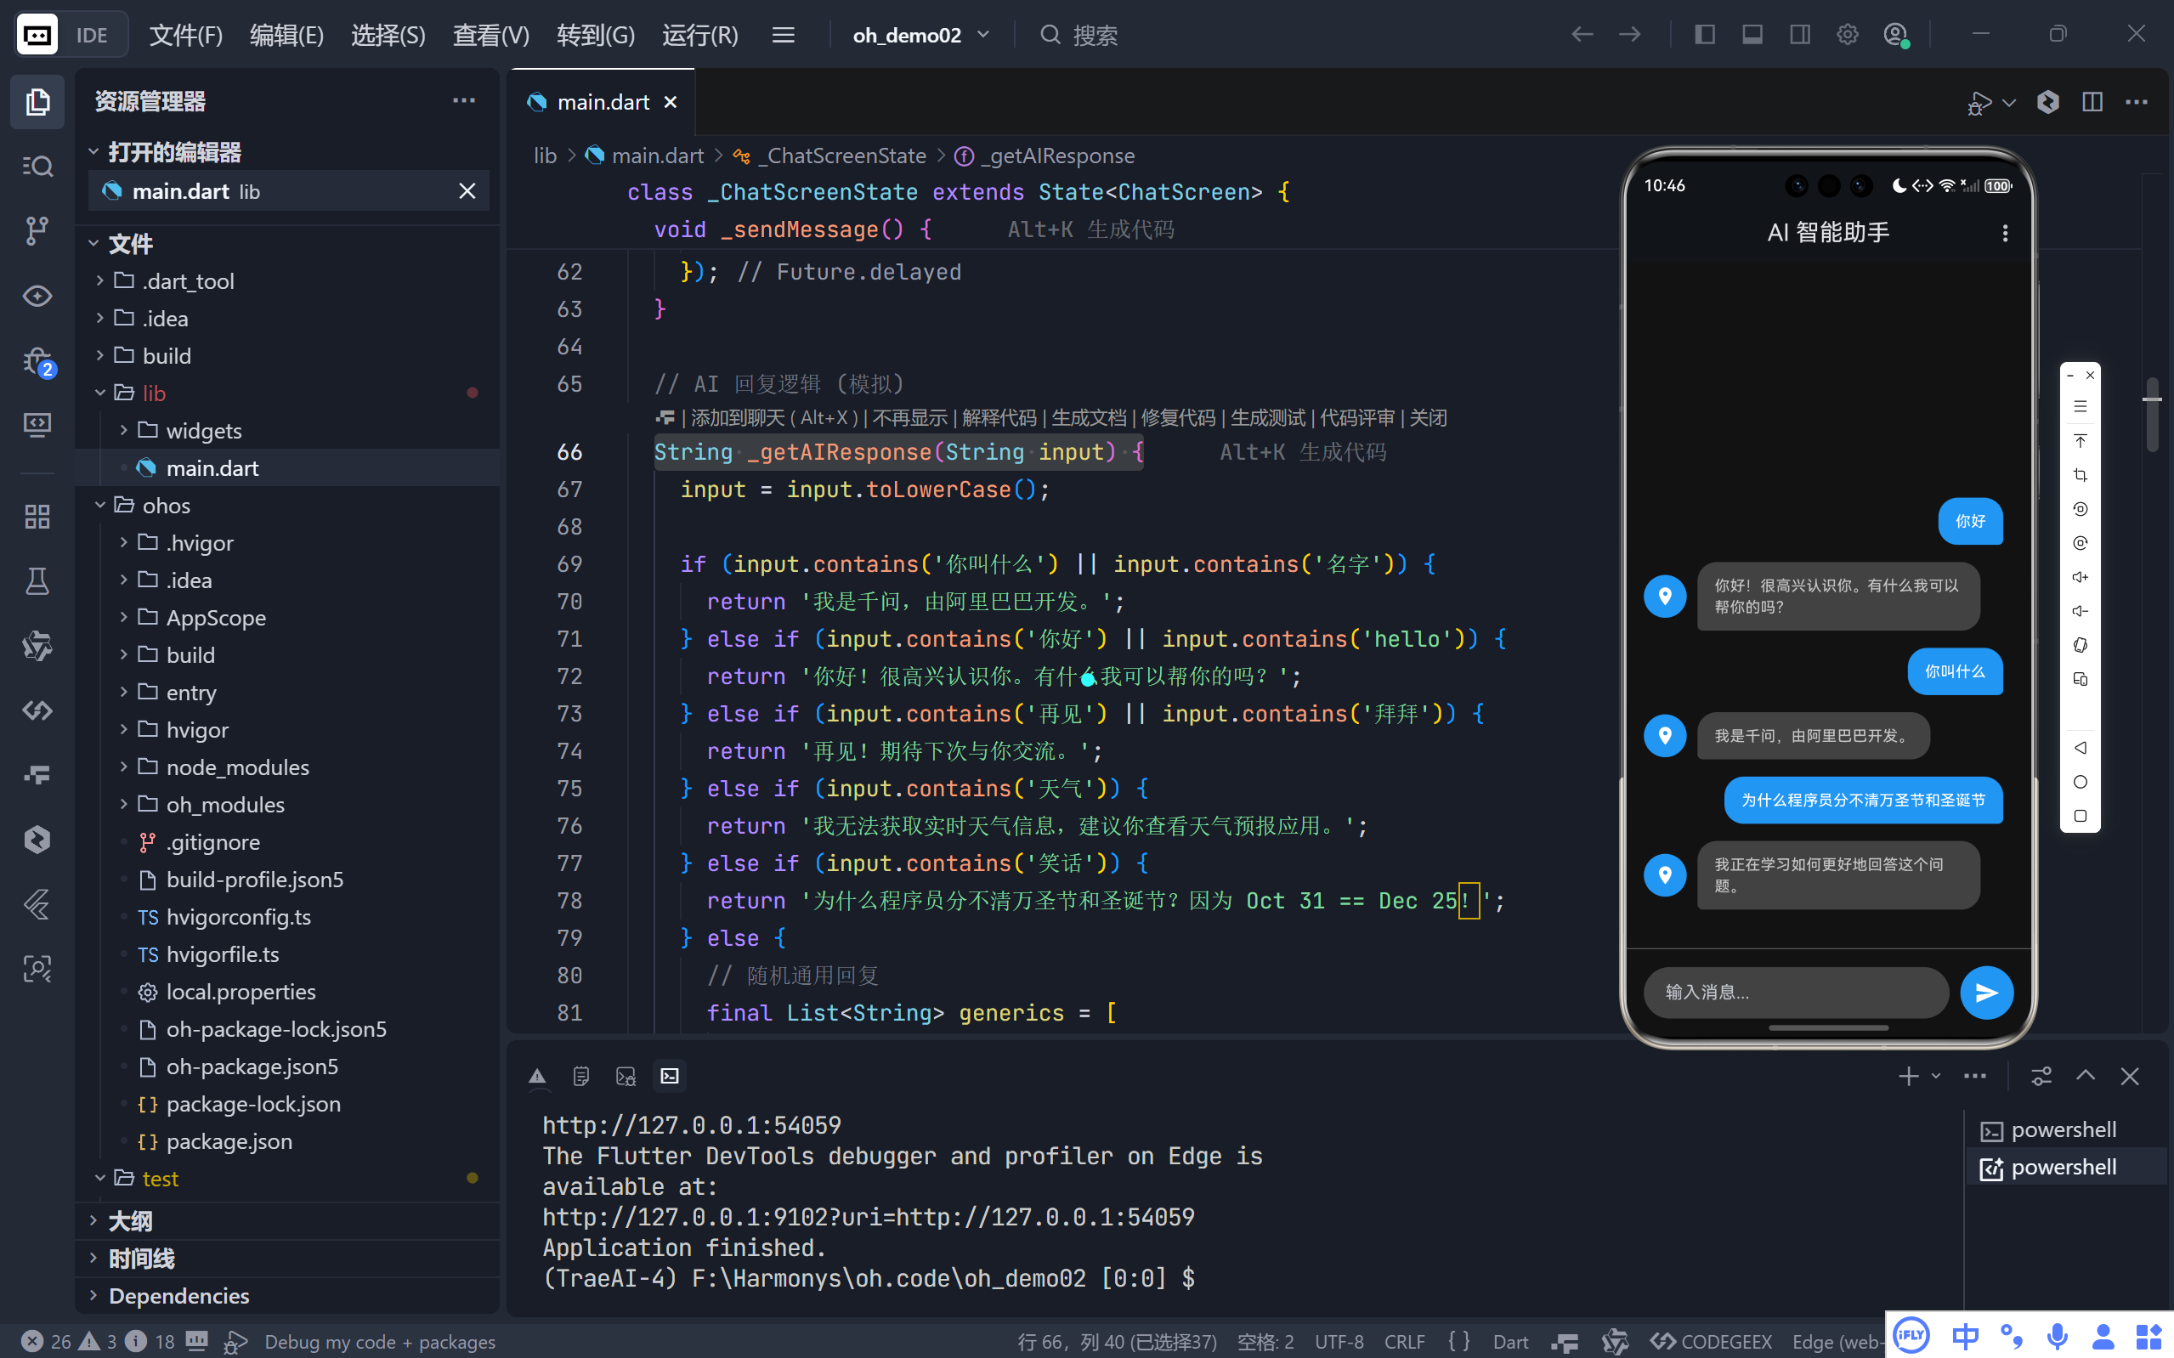Screen dimensions: 2174x1358
Task: Open the global Search sidebar icon
Action: (37, 167)
